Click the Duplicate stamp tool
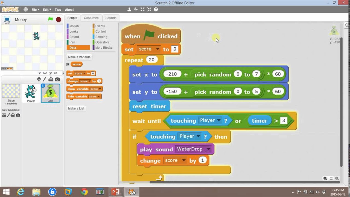350x197 pixels. coord(129,10)
